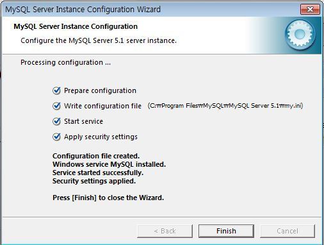Click the my.ini configuration file path
324x245 pixels.
point(225,106)
